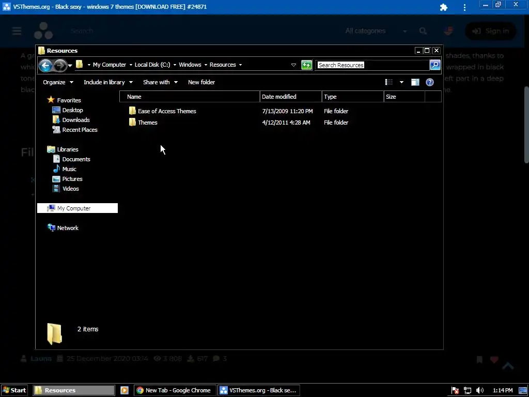The width and height of the screenshot is (529, 397).
Task: Click Local Disk (C:) in the breadcrumb
Action: coord(152,65)
